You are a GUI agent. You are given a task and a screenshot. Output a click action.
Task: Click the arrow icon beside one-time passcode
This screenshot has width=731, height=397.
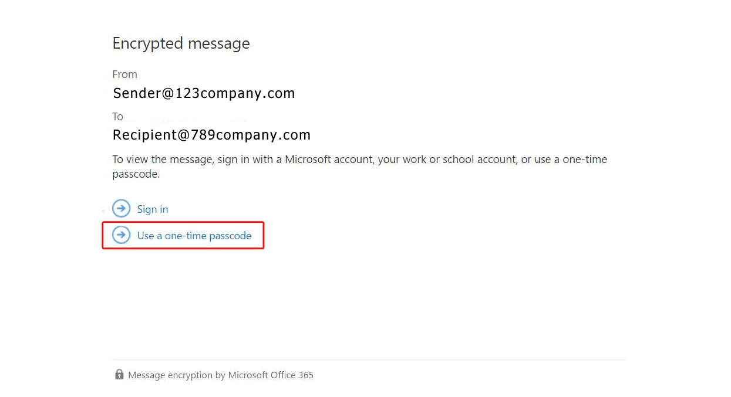tap(121, 235)
